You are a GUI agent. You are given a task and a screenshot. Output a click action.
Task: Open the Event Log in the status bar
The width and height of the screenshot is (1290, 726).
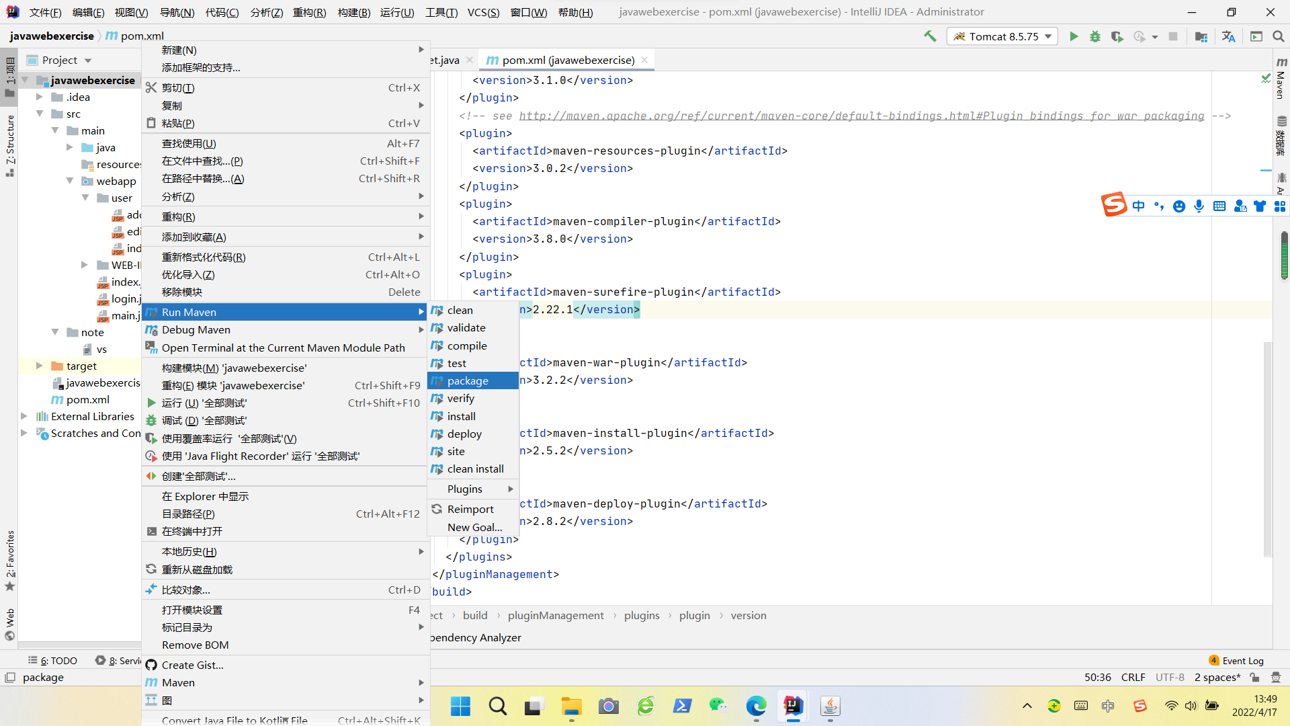point(1236,660)
